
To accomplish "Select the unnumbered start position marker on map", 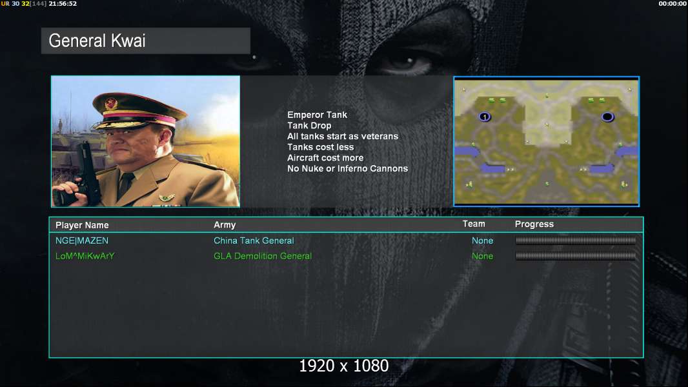I will [607, 117].
